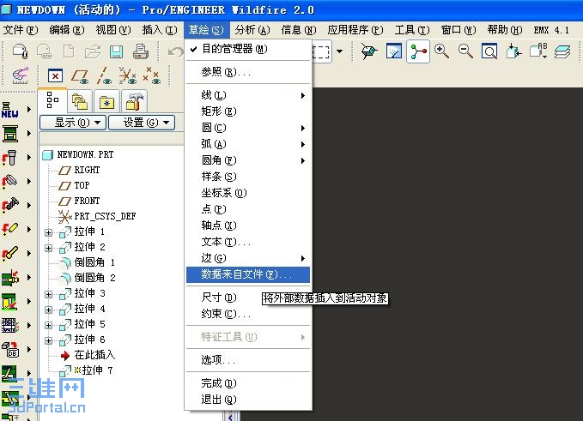Screen dimensions: 583x421
Task: Click the sketch curve tool icon
Action: pyautogui.click(x=20, y=75)
